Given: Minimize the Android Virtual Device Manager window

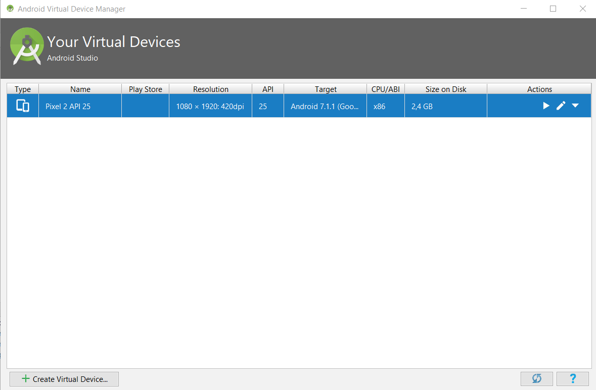Looking at the screenshot, I should (x=523, y=9).
